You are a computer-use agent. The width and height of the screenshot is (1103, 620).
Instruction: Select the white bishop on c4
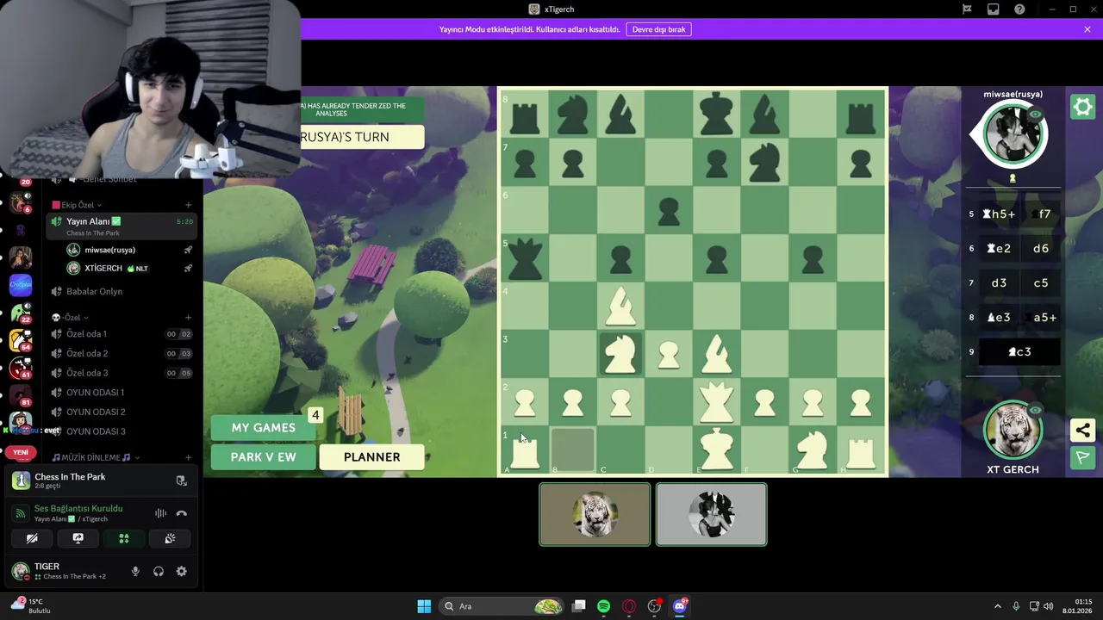[620, 306]
